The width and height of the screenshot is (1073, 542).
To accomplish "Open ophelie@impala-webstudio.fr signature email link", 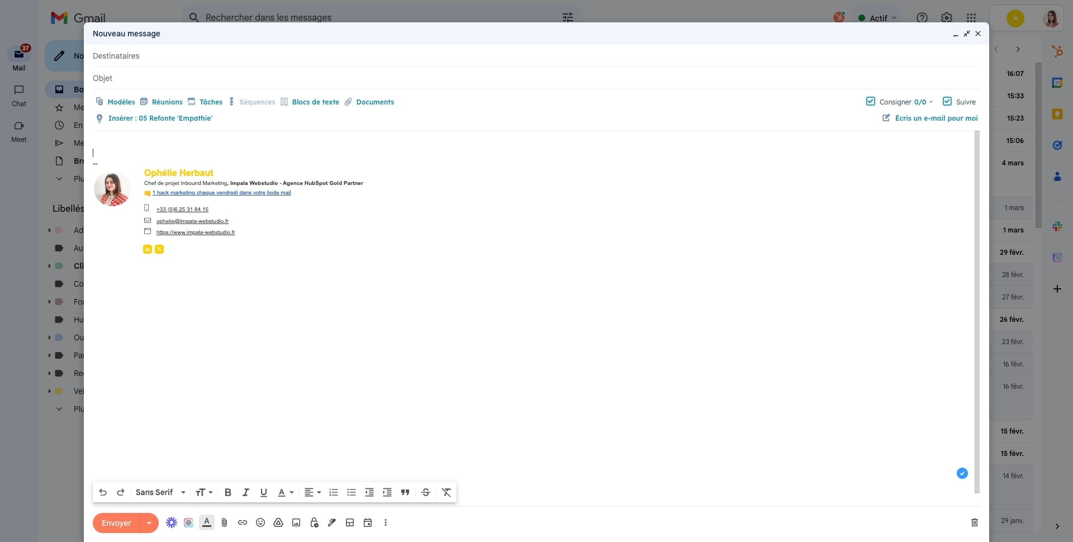I will pos(192,221).
